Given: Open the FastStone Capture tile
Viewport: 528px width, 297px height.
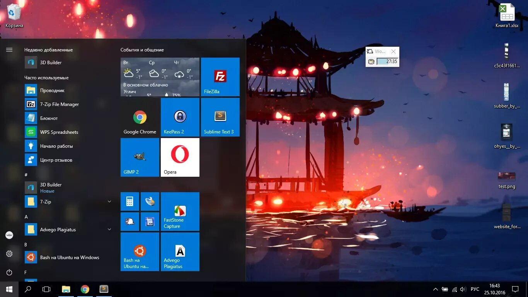Looking at the screenshot, I should tap(180, 212).
